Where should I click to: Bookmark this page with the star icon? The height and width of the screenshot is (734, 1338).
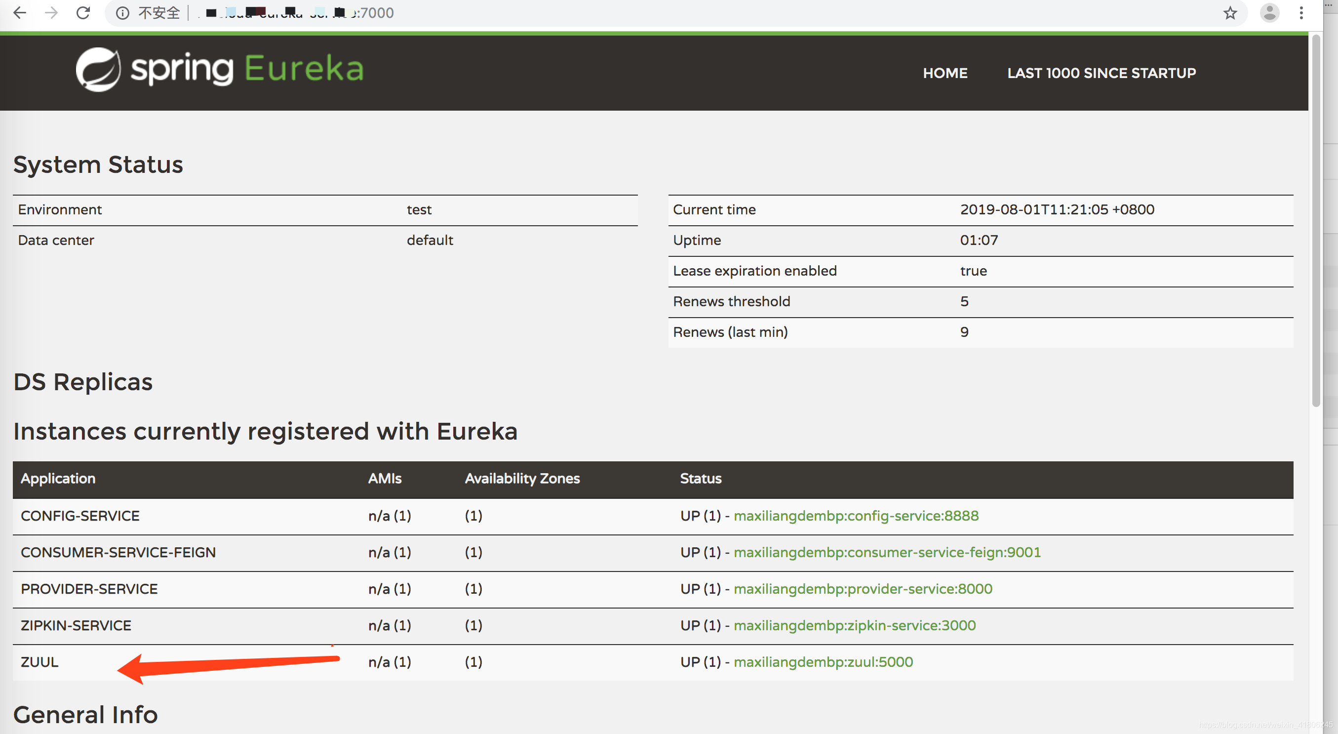tap(1229, 13)
